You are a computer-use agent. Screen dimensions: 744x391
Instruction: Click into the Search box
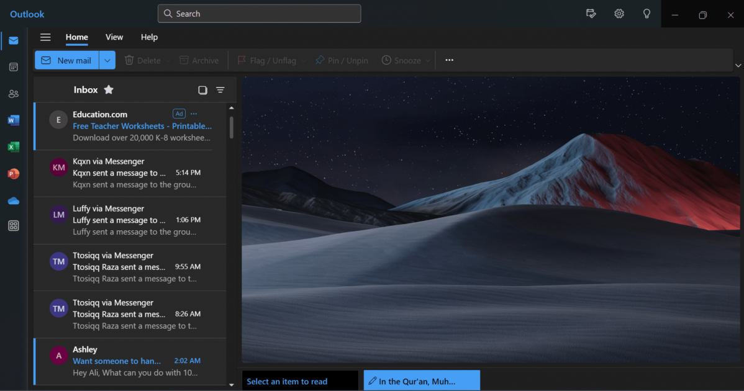(x=259, y=14)
